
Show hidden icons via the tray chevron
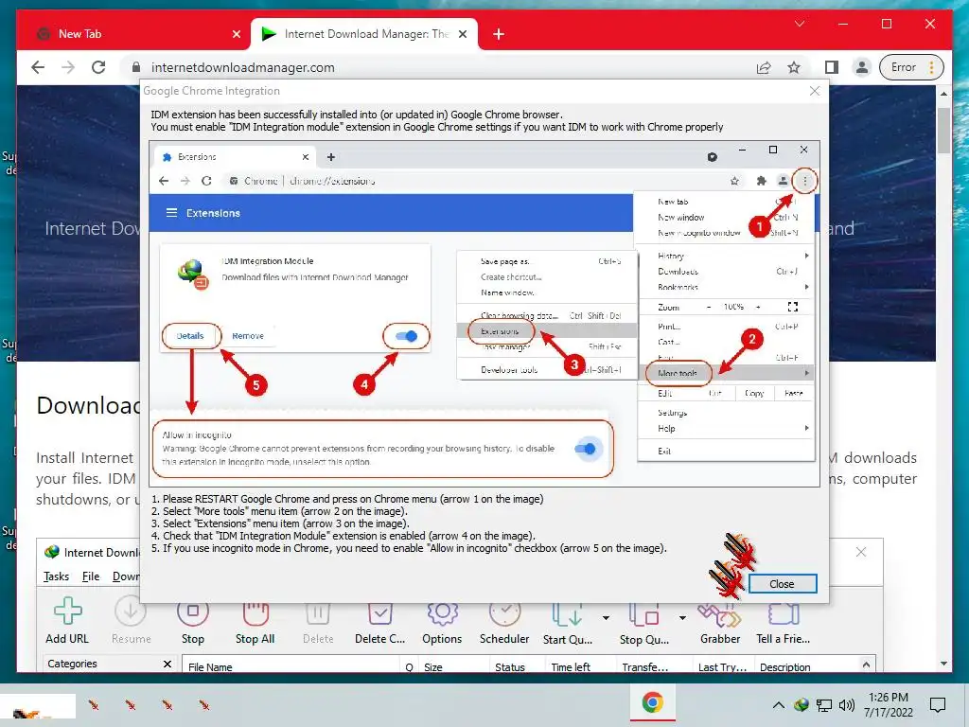(779, 704)
